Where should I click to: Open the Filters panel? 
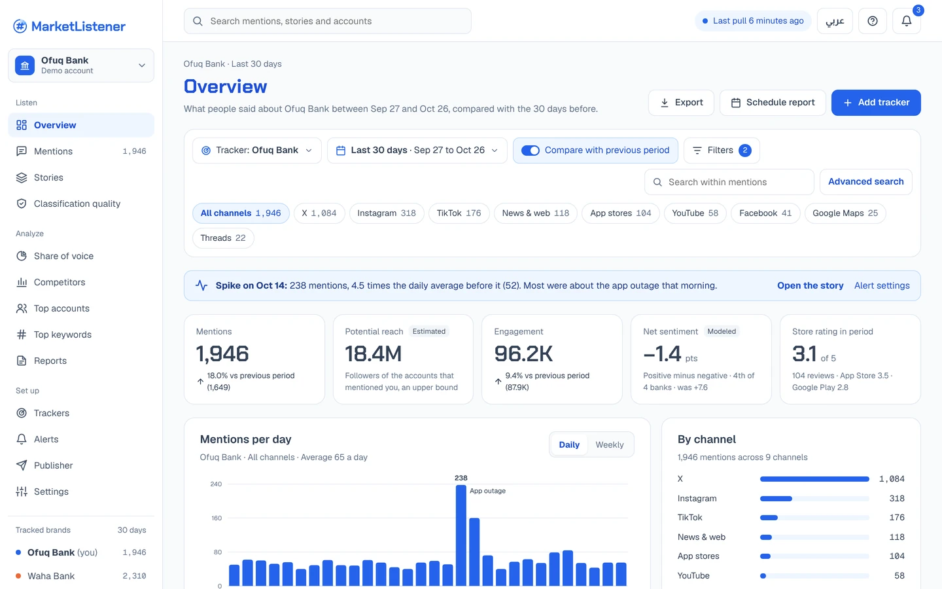pyautogui.click(x=722, y=151)
